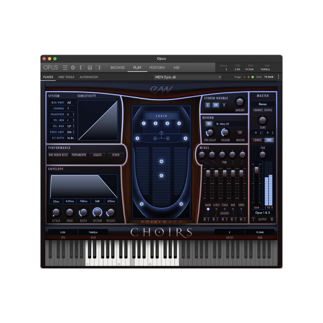The image size is (323, 323).
Task: Click the Reverb Pre-Delay knob
Action: (x=210, y=133)
